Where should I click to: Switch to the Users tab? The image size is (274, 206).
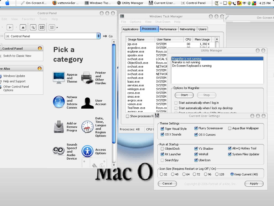202,29
